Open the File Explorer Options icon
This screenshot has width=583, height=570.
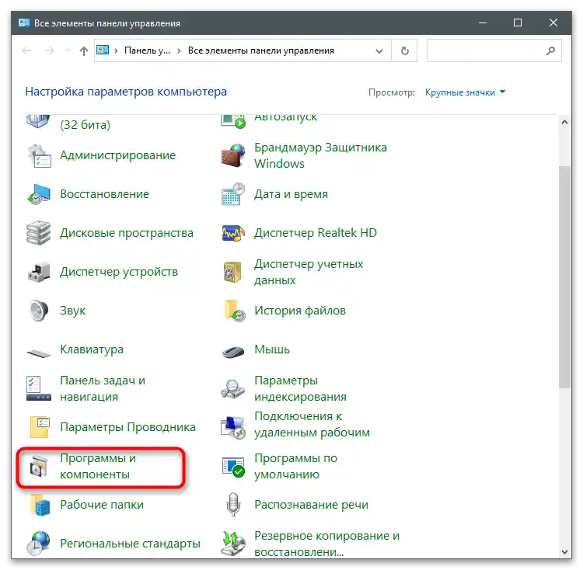(40, 427)
